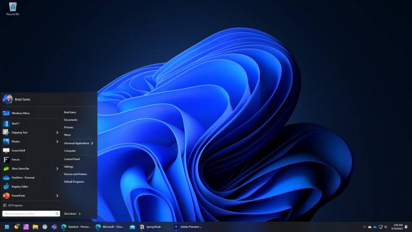
Task: Expand the PowerPoint jump list arrow
Action: pyautogui.click(x=57, y=196)
